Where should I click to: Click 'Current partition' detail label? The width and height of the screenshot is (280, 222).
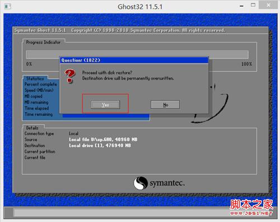40,151
